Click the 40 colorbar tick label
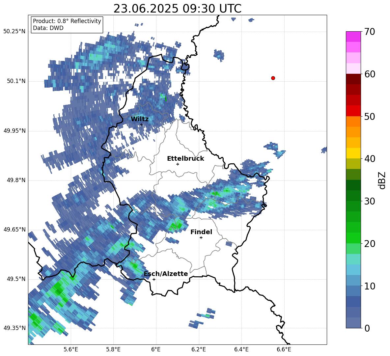390x356 pixels. pos(370,159)
